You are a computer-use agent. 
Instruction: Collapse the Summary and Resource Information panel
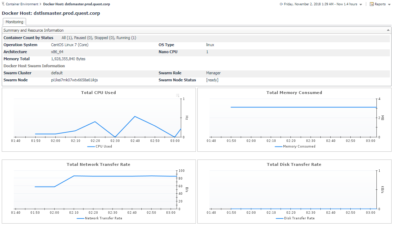pos(388,30)
